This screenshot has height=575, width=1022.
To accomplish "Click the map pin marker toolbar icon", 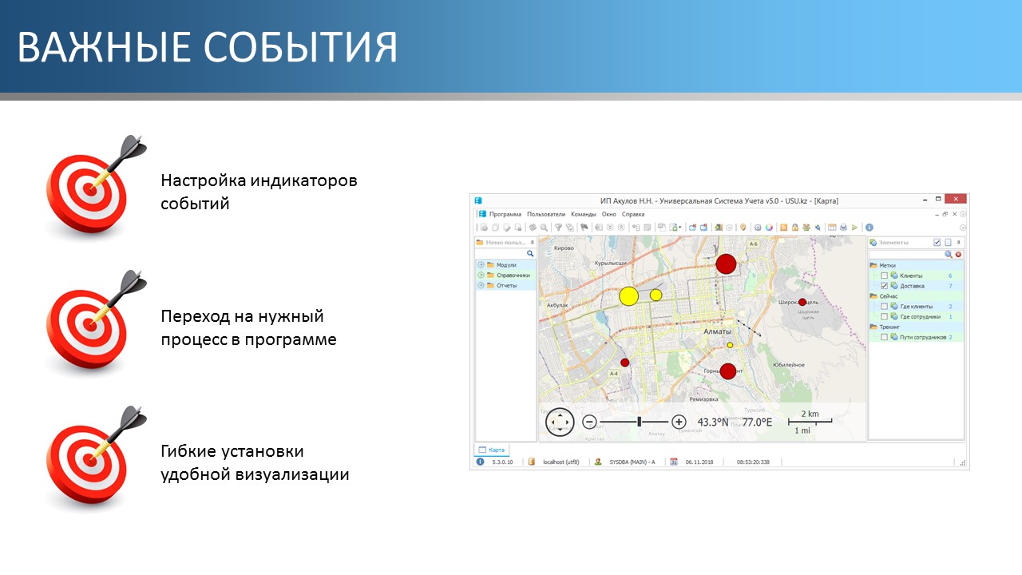I will pyautogui.click(x=743, y=228).
